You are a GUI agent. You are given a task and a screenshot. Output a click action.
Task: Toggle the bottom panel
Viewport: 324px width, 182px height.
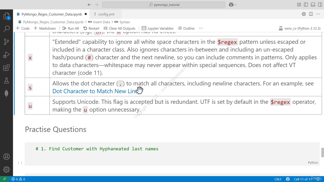(313, 5)
